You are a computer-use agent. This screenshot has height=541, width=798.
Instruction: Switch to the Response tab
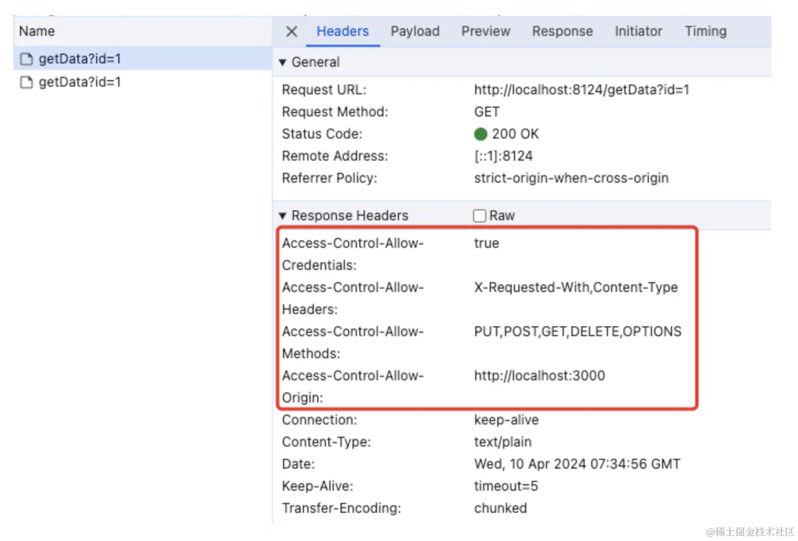(563, 31)
